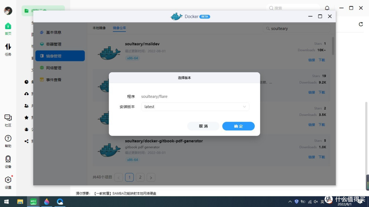Select page 2 in the pagination
Viewport: 369px width, 207px height.
tap(140, 177)
